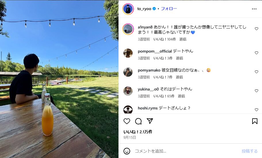Like pompom___official's comment

tap(257, 53)
